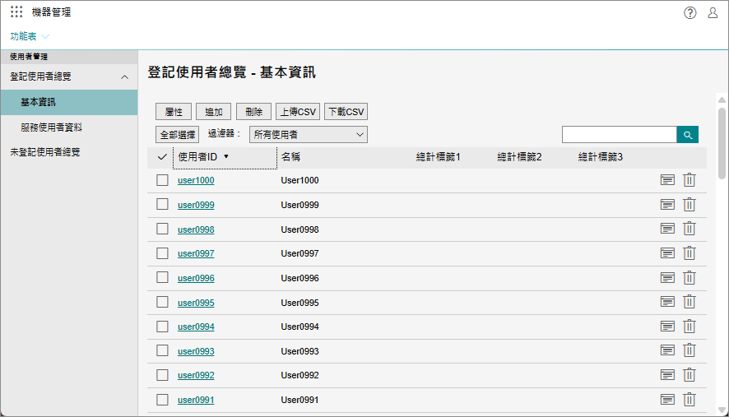Collapse the 登記使用者總覽 section

click(124, 76)
